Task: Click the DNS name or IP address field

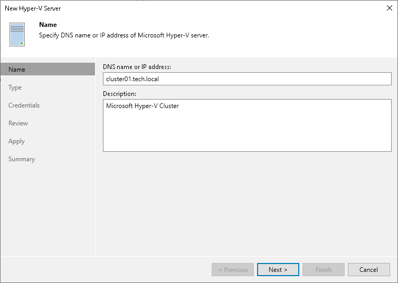Action: (x=247, y=79)
